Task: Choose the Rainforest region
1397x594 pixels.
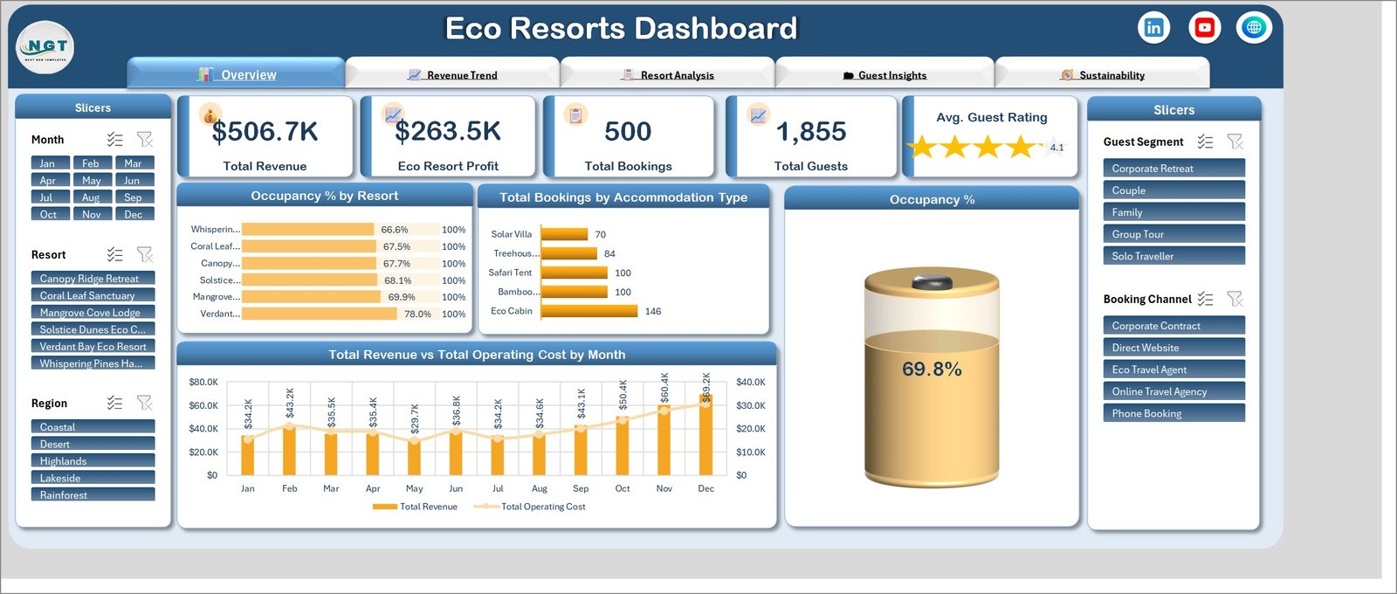Action: tap(93, 494)
